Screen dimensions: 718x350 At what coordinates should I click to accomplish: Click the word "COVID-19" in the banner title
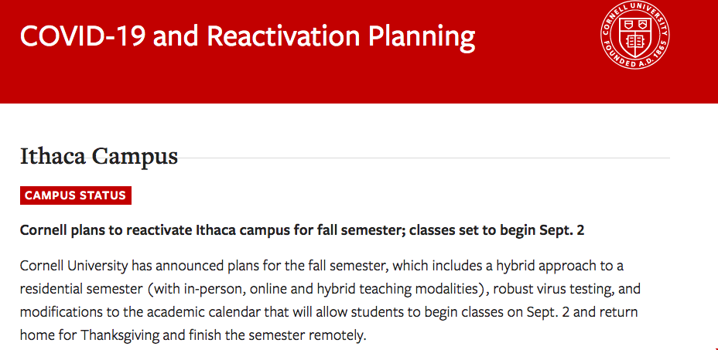coord(84,36)
